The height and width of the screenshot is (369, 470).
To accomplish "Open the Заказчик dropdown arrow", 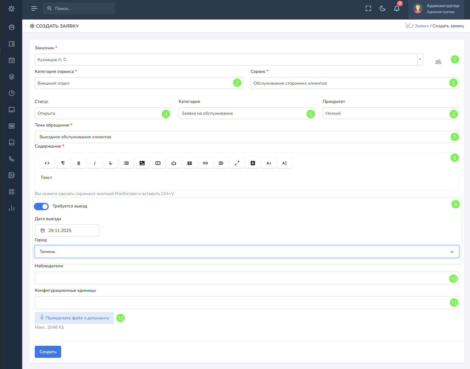I will (420, 60).
